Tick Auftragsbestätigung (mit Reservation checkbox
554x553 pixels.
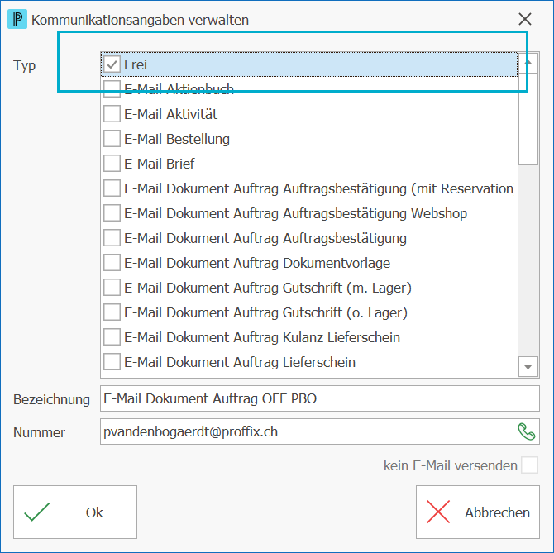click(x=112, y=188)
